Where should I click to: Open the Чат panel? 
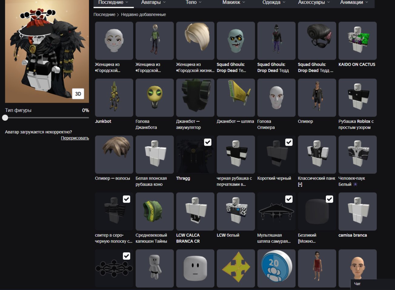373,284
